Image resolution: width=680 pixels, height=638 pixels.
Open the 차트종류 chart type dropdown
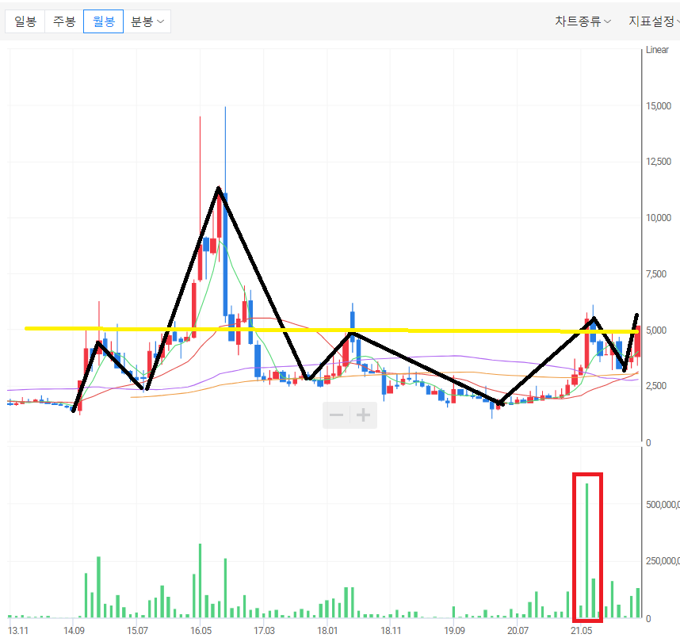click(583, 21)
